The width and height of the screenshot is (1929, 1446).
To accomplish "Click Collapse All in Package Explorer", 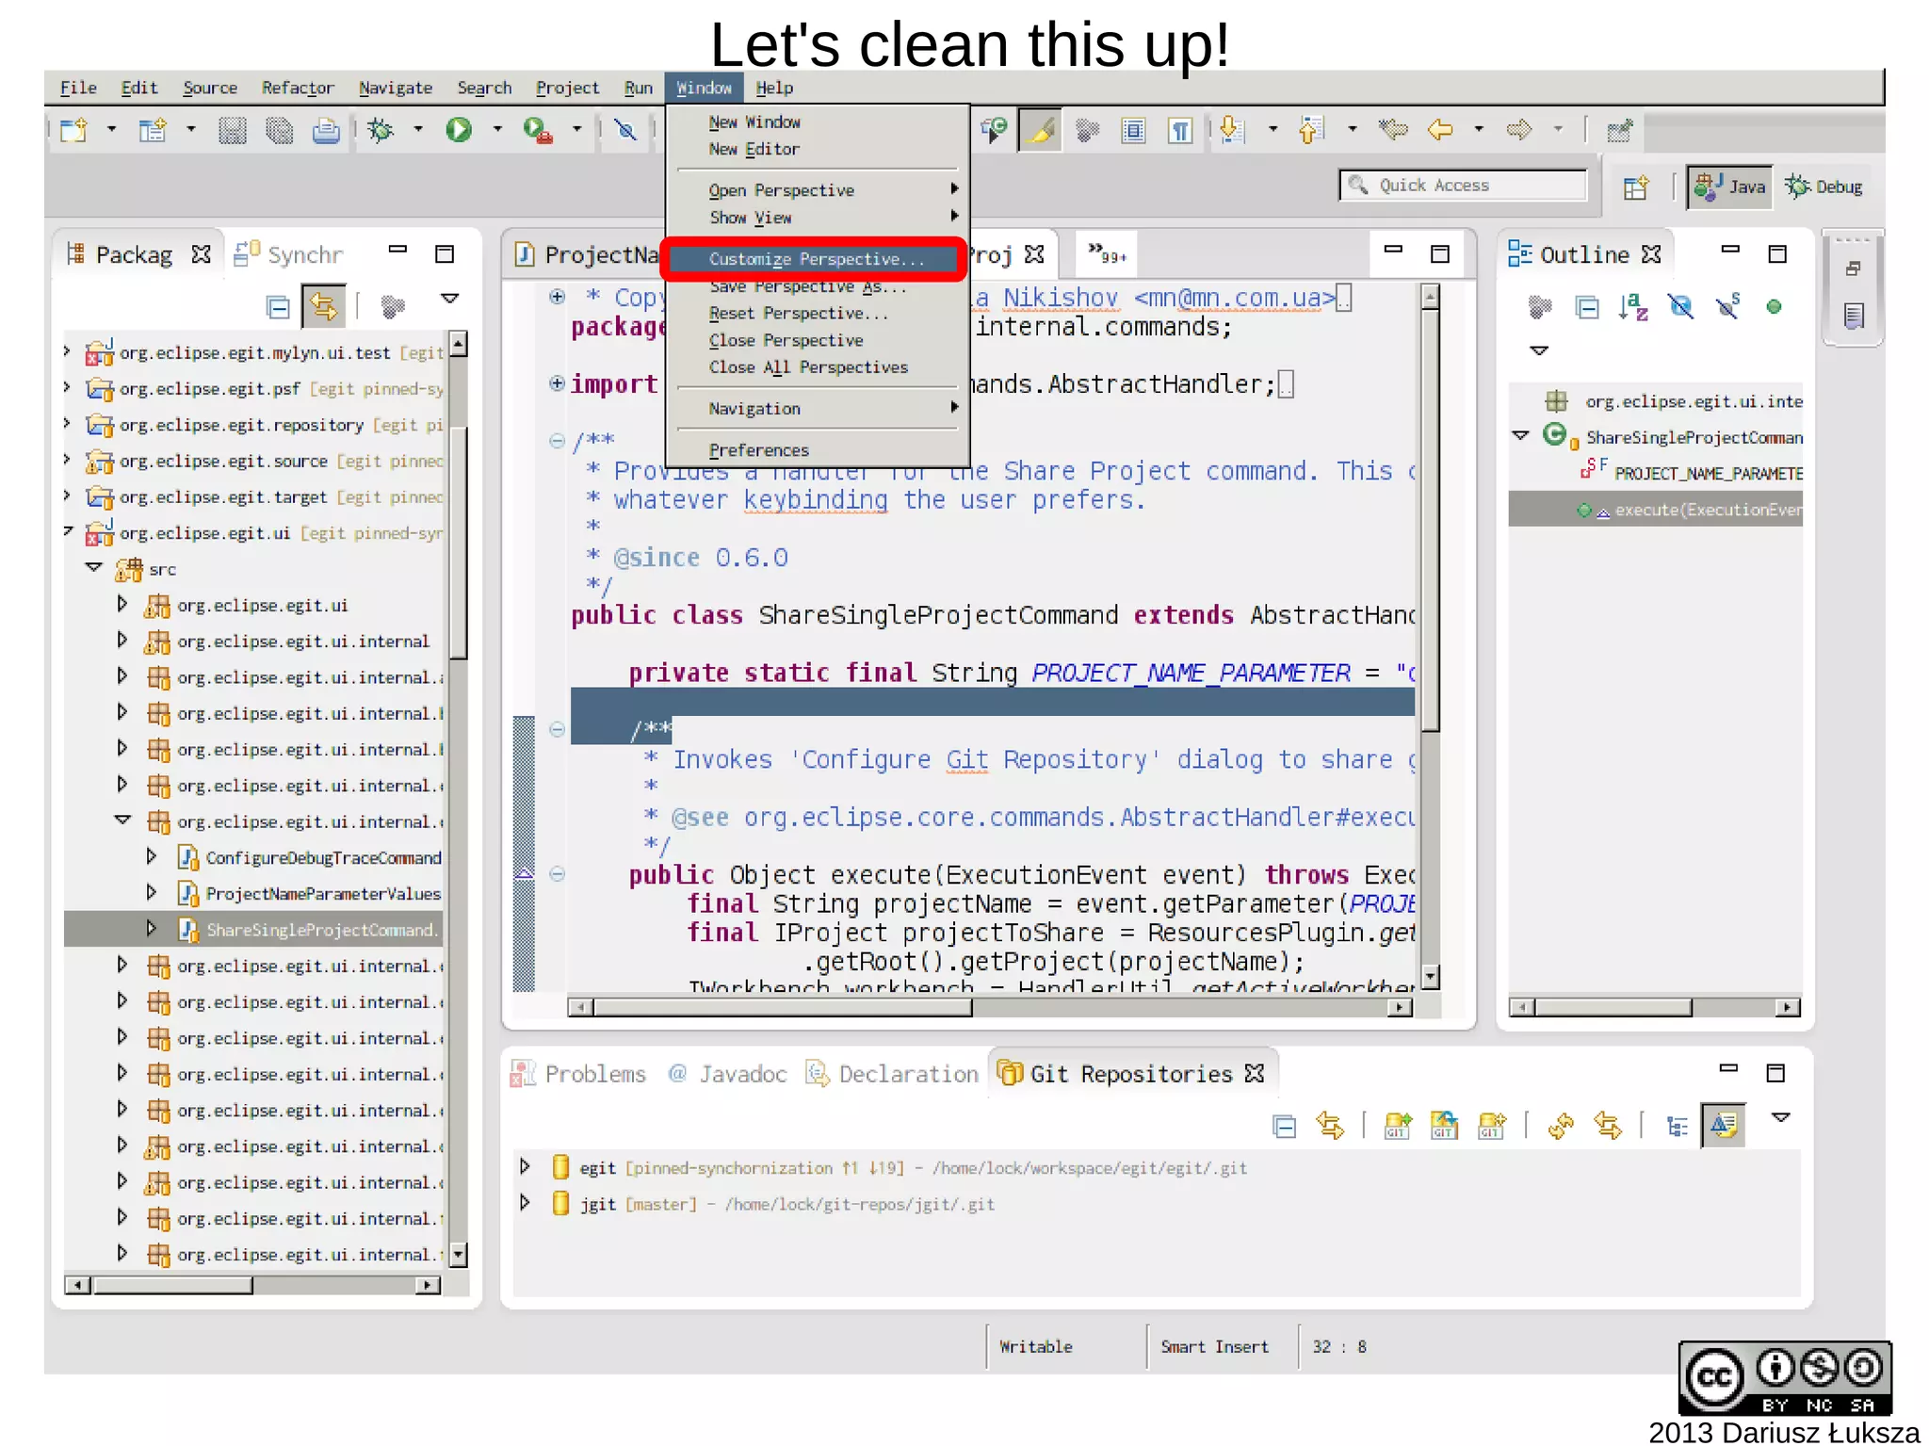I will click(x=278, y=307).
